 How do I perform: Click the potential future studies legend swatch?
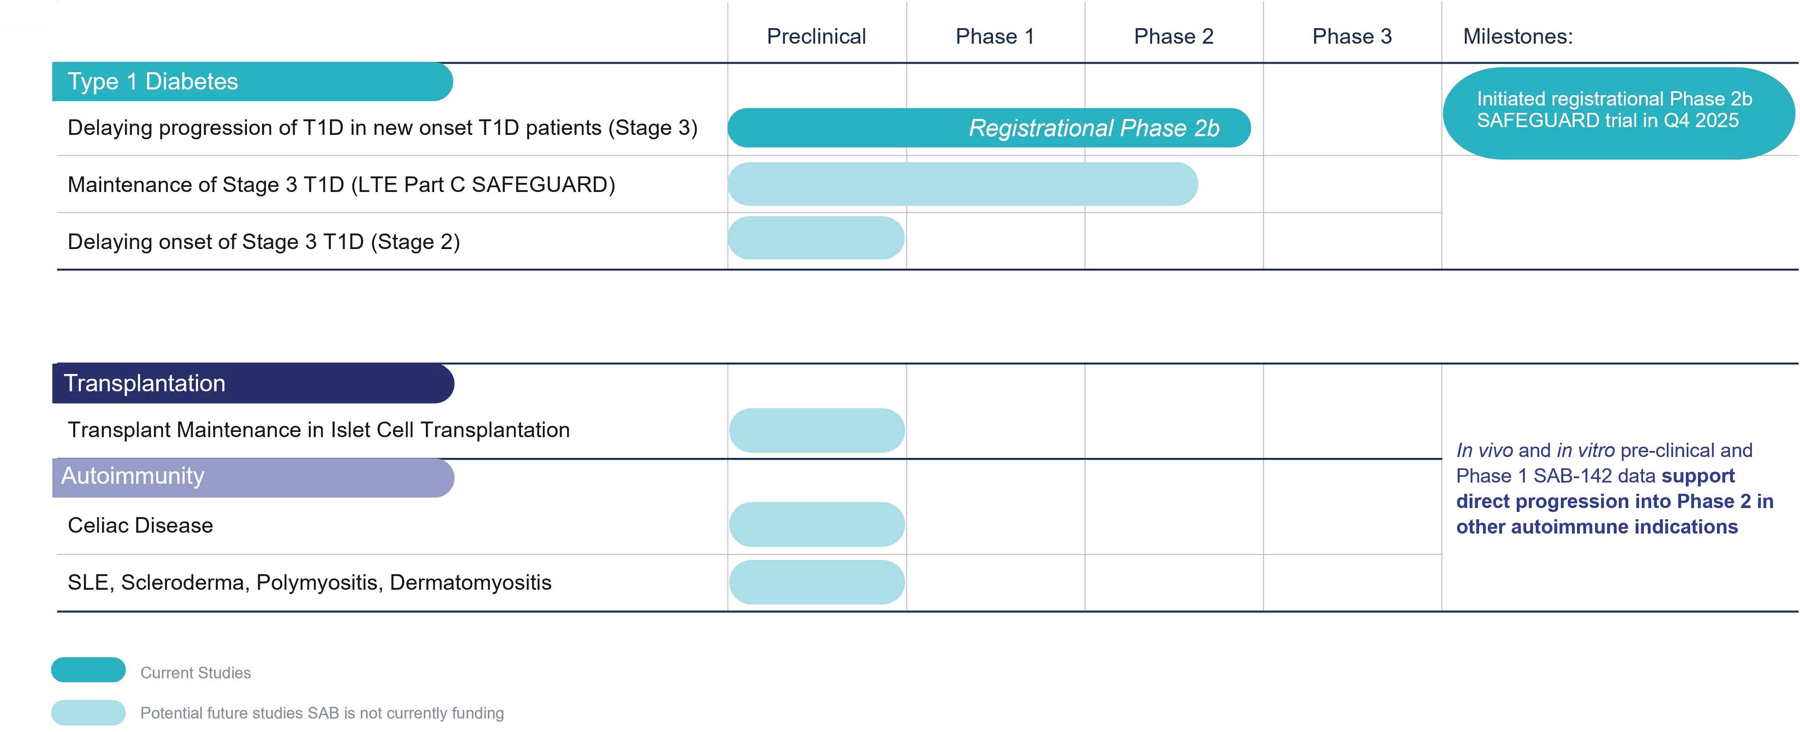click(88, 713)
